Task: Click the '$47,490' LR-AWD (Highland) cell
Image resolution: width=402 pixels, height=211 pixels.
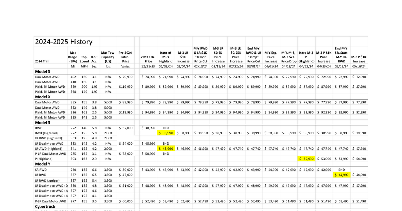Action: point(218,149)
